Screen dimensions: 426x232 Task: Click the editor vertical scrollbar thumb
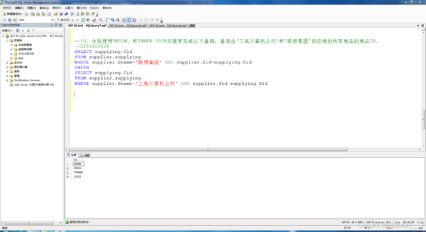(x=423, y=119)
